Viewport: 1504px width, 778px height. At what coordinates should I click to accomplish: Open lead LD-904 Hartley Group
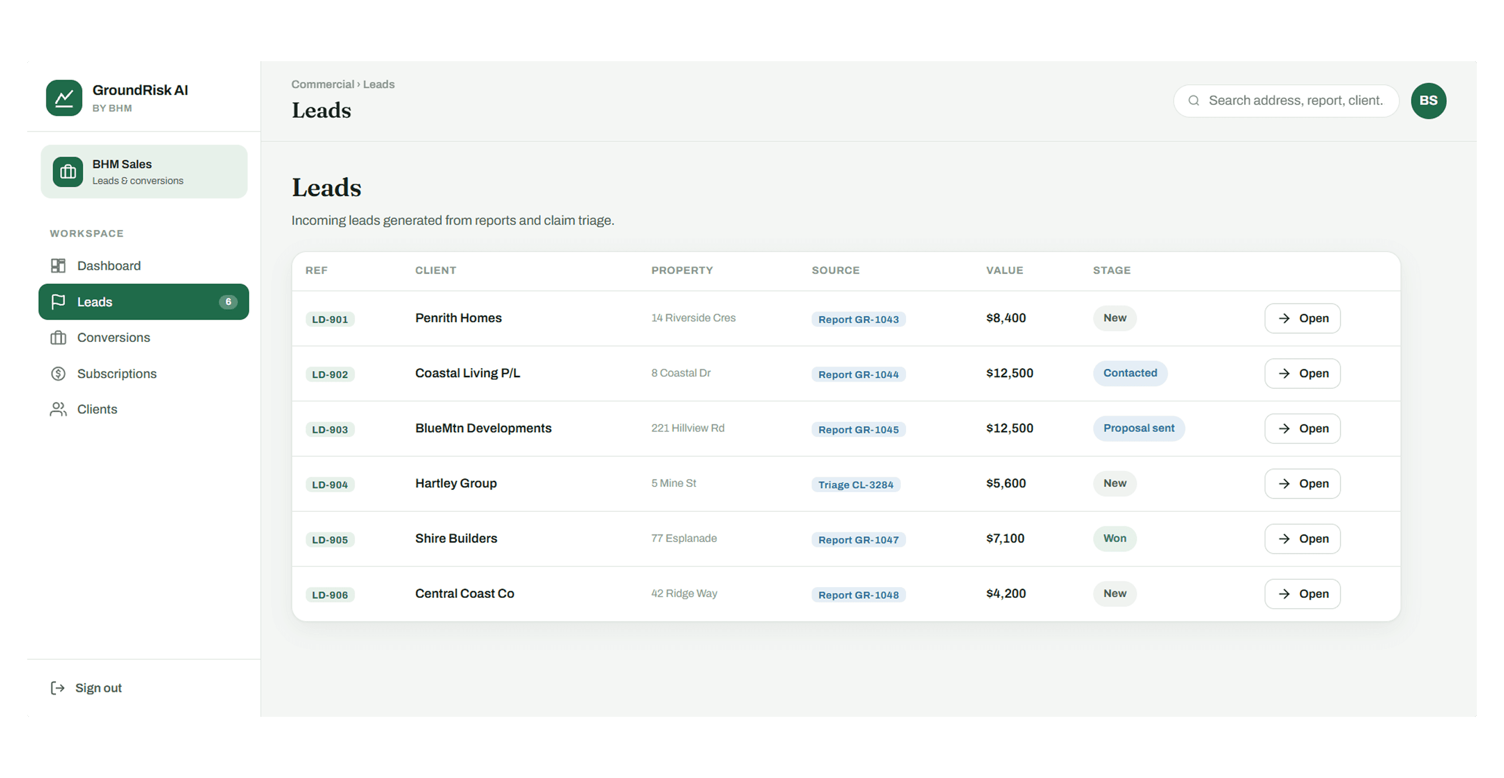[1302, 484]
